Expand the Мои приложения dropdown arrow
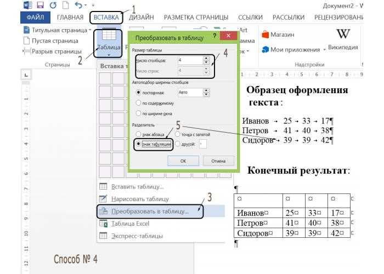The width and height of the screenshot is (384, 274). tap(324, 50)
